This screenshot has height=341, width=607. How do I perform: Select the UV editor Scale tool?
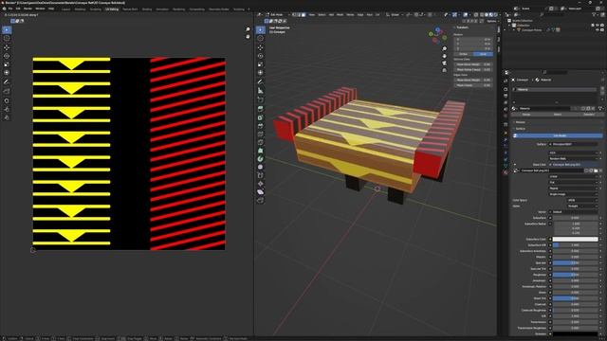click(x=7, y=64)
